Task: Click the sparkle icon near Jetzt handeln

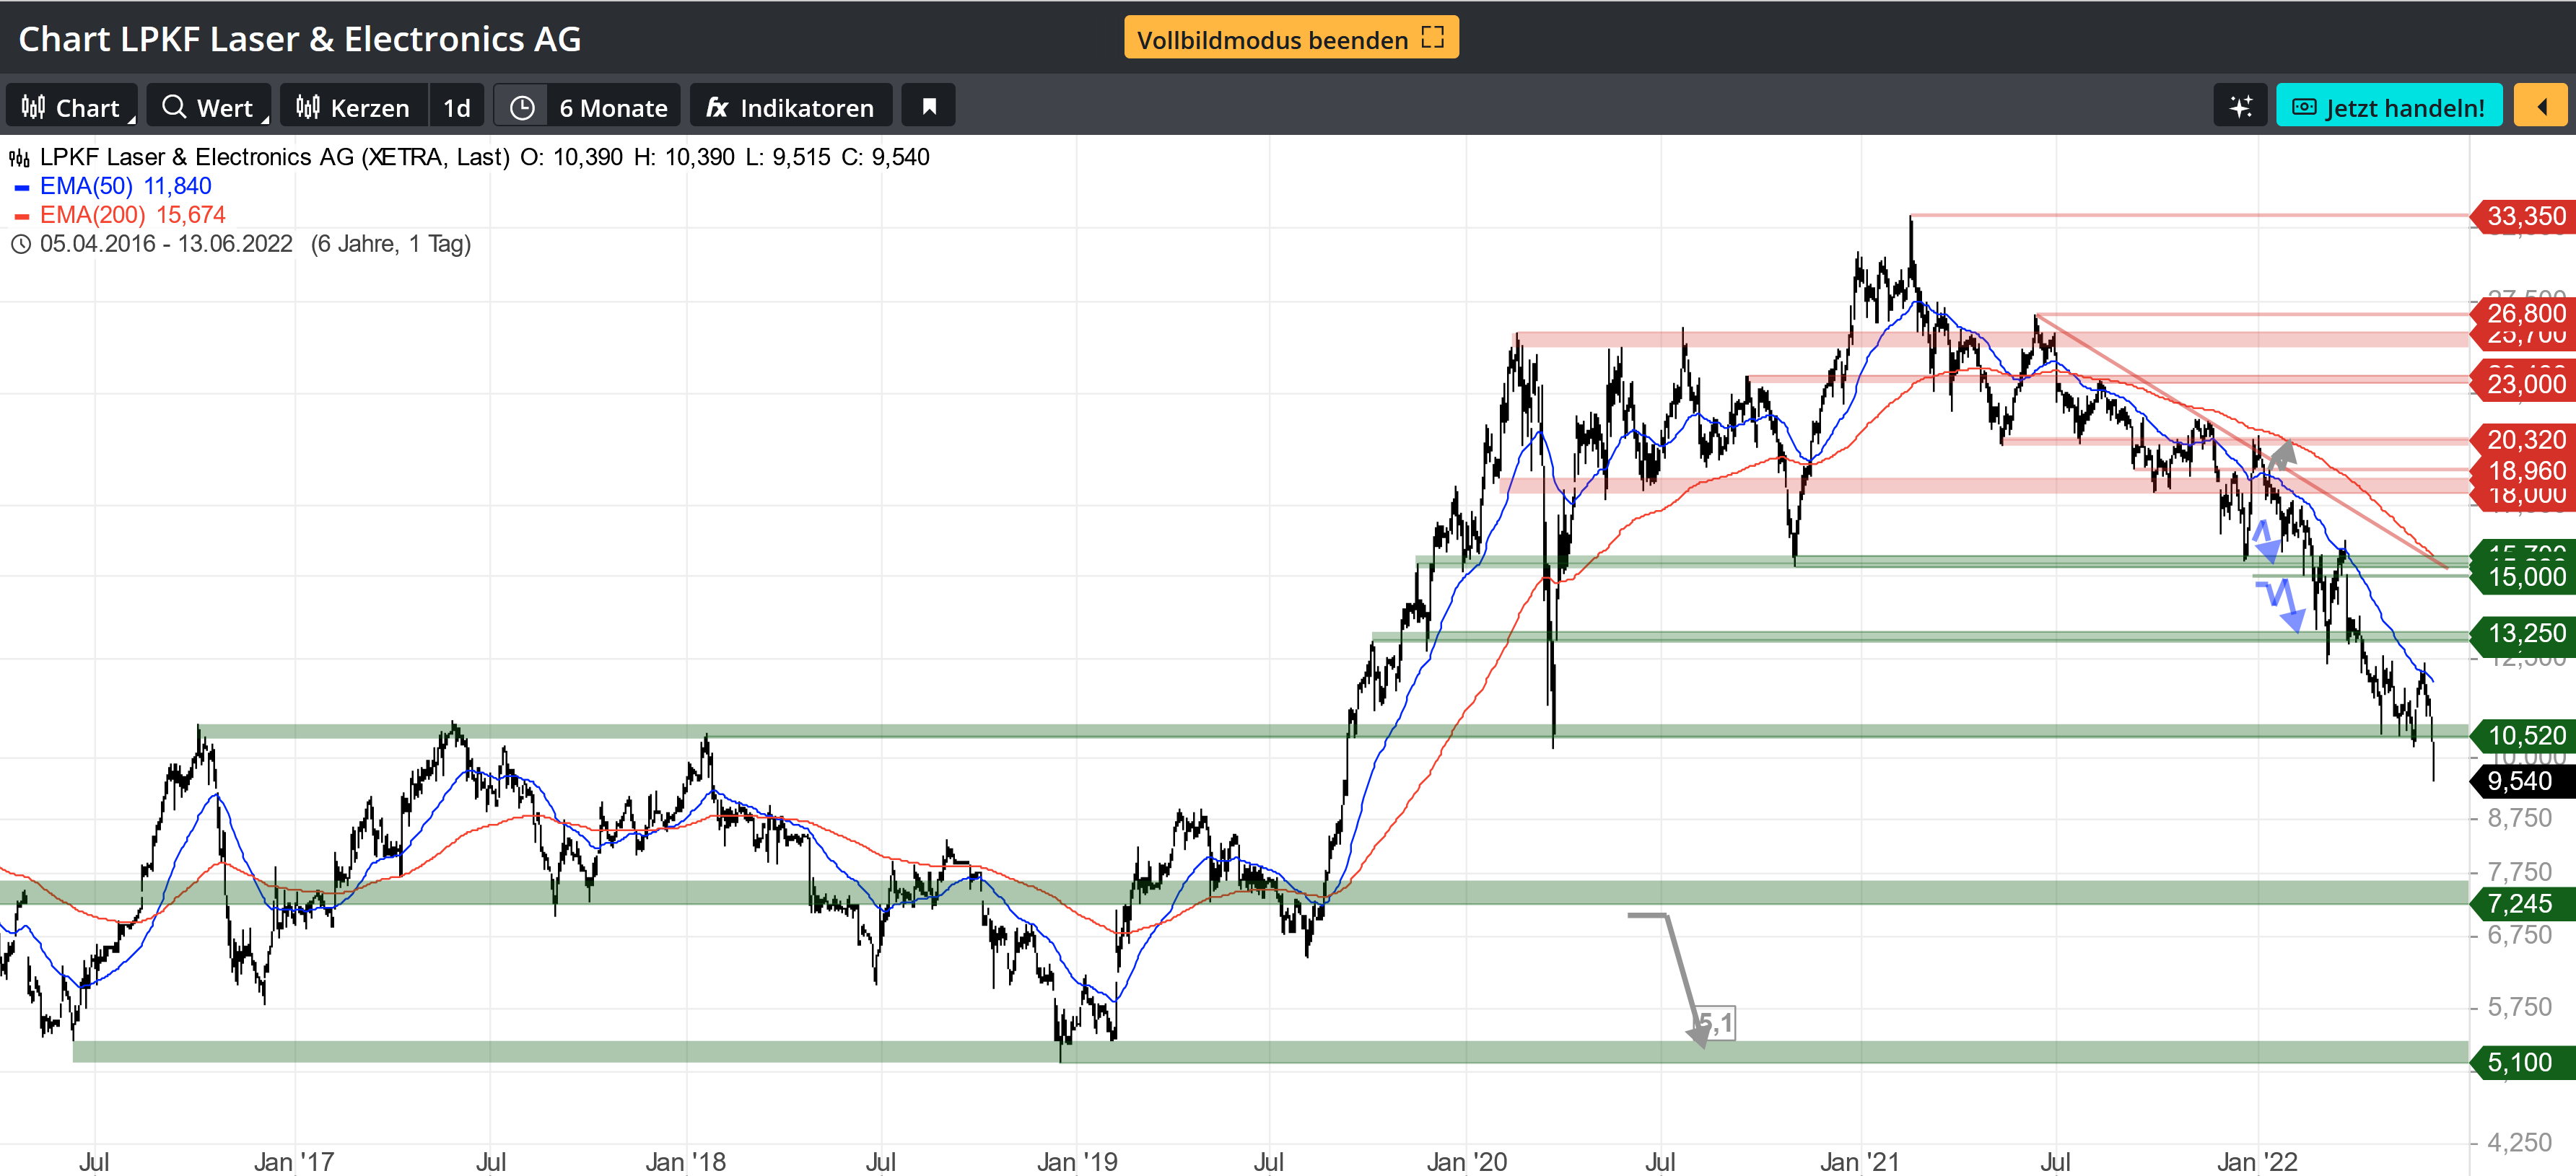Action: coord(2240,107)
